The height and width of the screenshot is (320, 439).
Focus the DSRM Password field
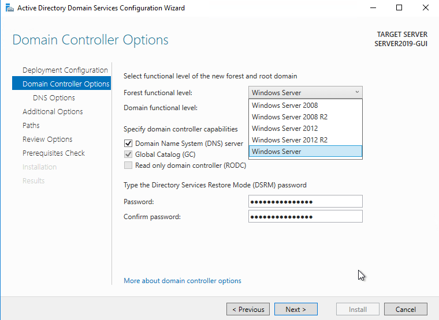click(306, 201)
